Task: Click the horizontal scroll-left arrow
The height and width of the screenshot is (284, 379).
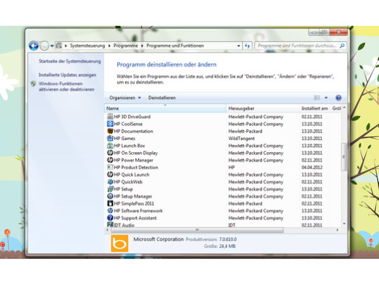Action: [x=108, y=230]
